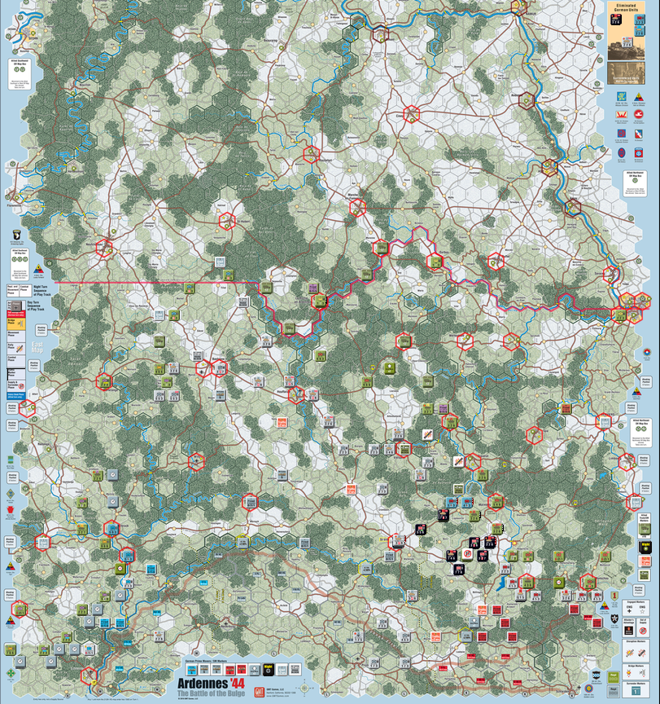
Task: Click Repl. and Movement Phase cell on Night track
Action: coord(13,291)
